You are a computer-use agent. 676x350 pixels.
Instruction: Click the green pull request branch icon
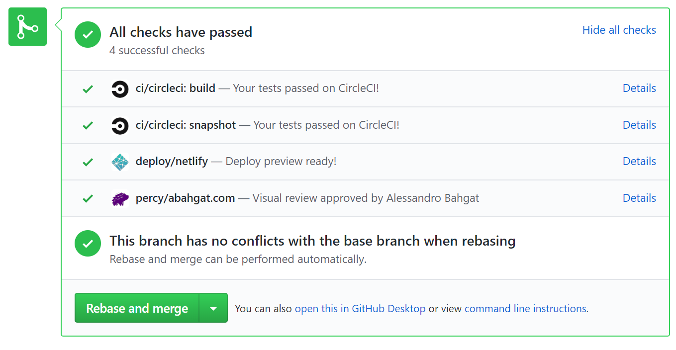27,26
